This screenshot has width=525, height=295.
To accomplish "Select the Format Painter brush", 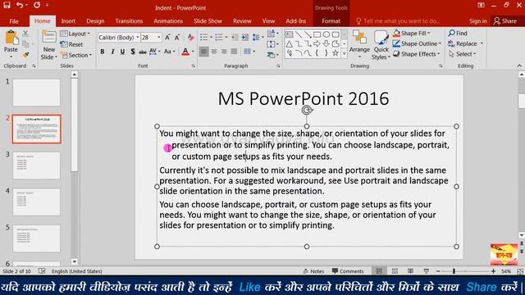I will 25,55.
